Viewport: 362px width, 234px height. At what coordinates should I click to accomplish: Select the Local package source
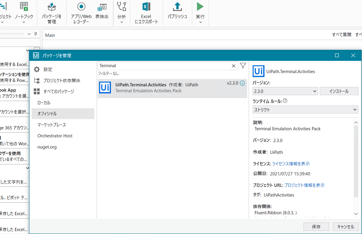tap(63, 103)
